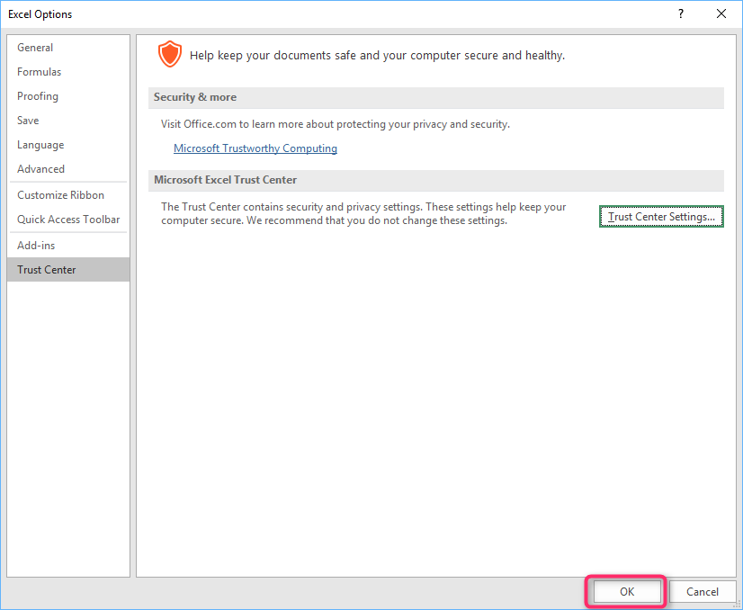The height and width of the screenshot is (610, 743).
Task: Click the 'Visit Office.com to learn more' text
Action: [336, 124]
